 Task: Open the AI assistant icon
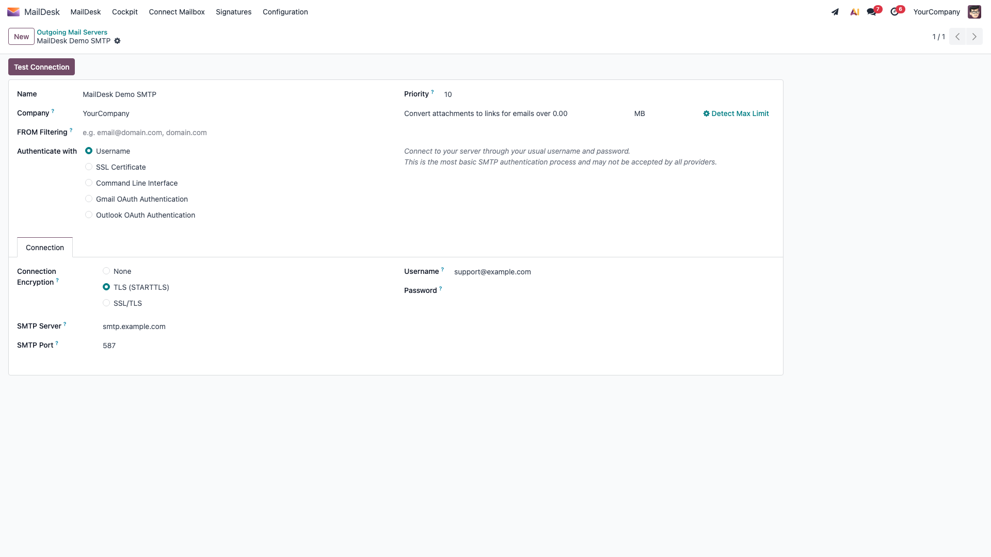click(855, 12)
